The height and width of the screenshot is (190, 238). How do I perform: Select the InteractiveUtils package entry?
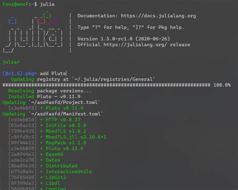click(50, 171)
